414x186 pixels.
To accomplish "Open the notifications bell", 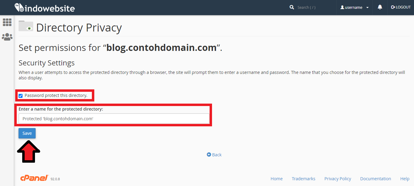I will click(380, 7).
